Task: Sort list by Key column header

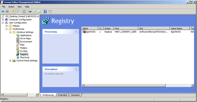Action: point(154,28)
